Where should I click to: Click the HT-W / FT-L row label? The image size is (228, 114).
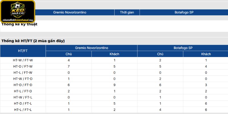pos(23,97)
